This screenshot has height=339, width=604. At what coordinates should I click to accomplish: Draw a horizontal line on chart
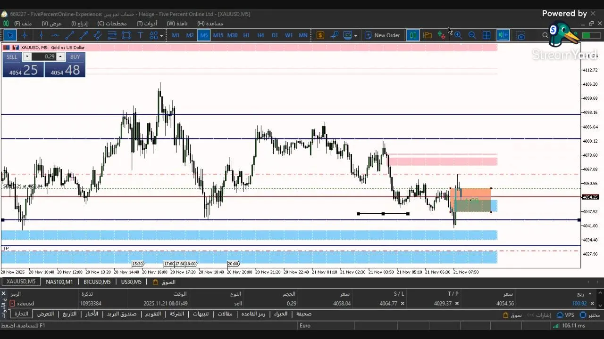click(x=55, y=35)
